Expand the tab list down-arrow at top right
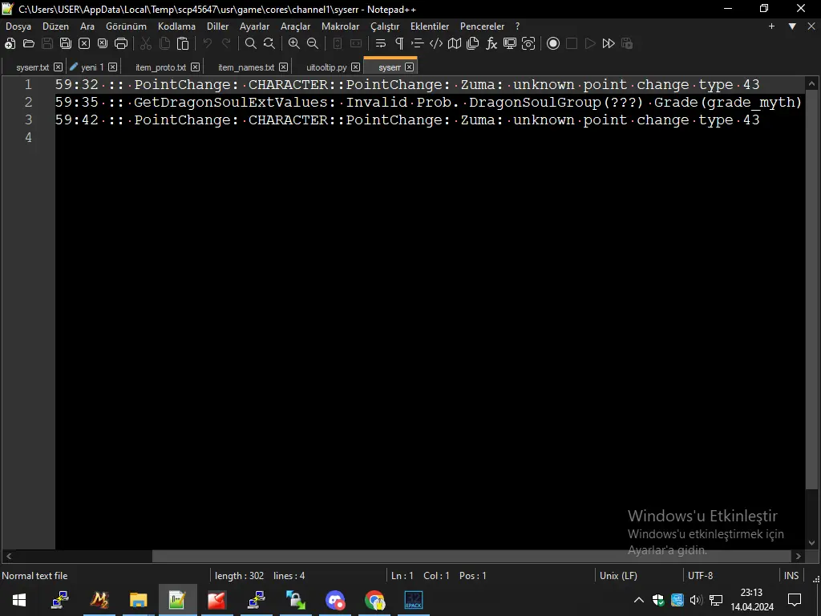The width and height of the screenshot is (821, 616). pyautogui.click(x=792, y=26)
